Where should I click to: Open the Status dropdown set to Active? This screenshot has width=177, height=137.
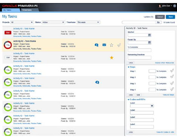(54, 22)
